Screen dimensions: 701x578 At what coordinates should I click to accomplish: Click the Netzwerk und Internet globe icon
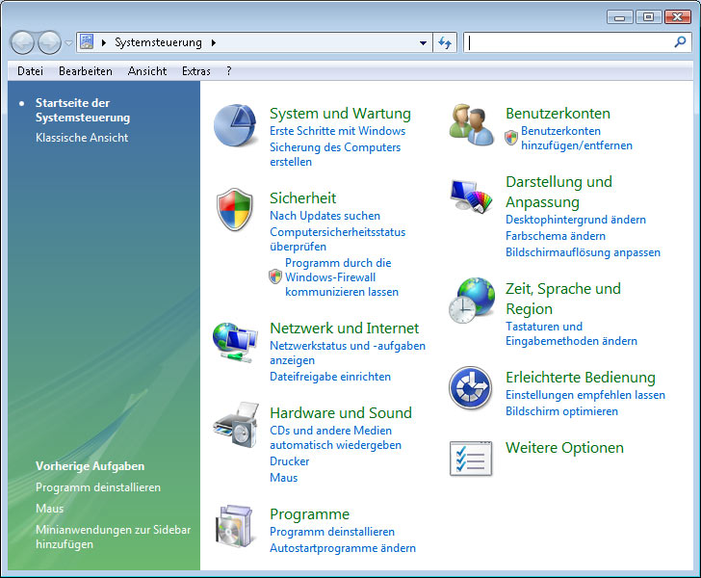tap(235, 342)
